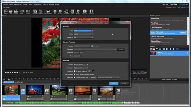Switch to the DISEÑAR workspace
This screenshot has height=107, width=191.
pyautogui.click(x=174, y=4)
